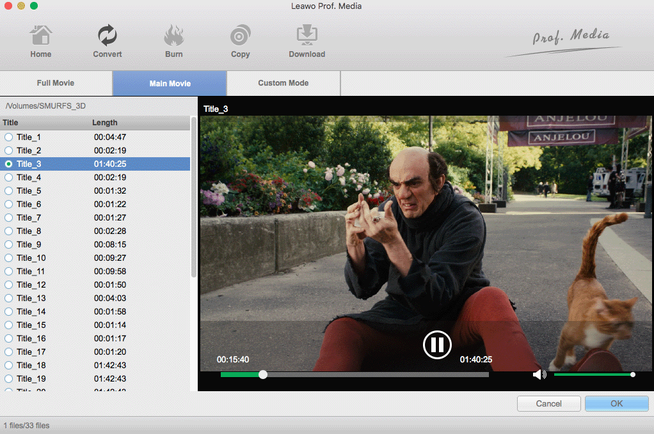
Task: Click the 00:09:27 length value
Action: coord(110,258)
